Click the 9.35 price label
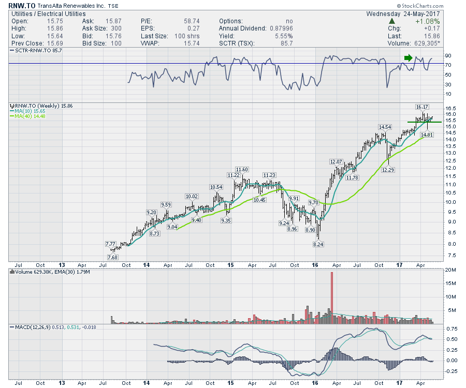This screenshot has width=466, height=388. click(x=226, y=220)
